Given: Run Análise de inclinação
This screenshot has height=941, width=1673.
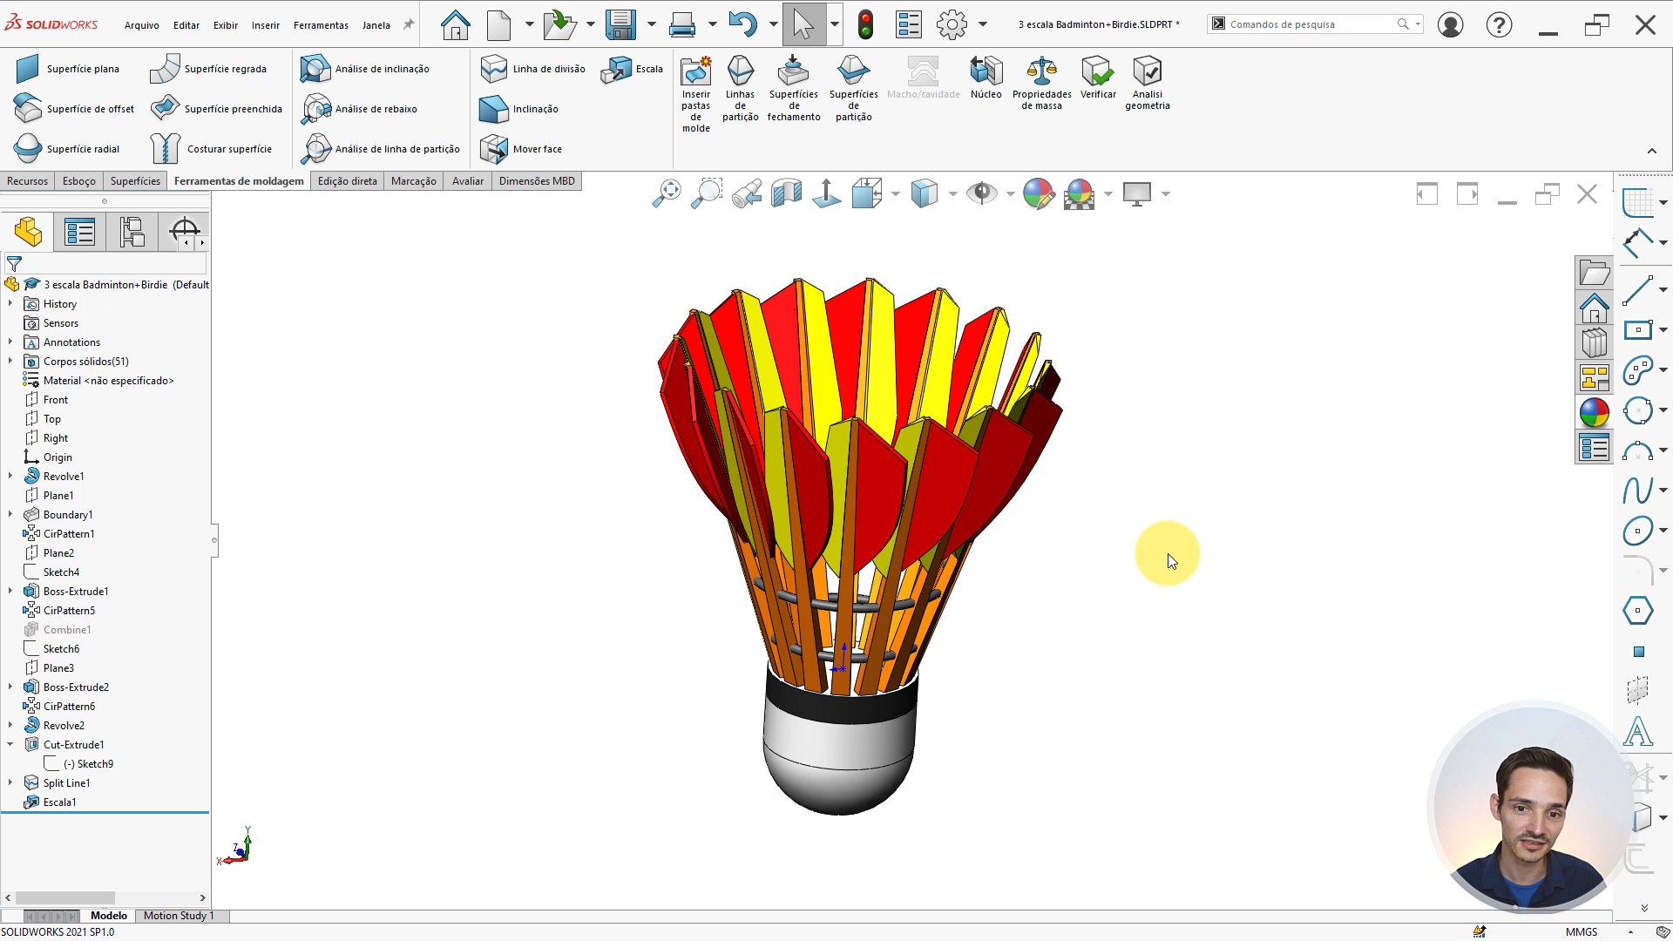Looking at the screenshot, I should (365, 69).
